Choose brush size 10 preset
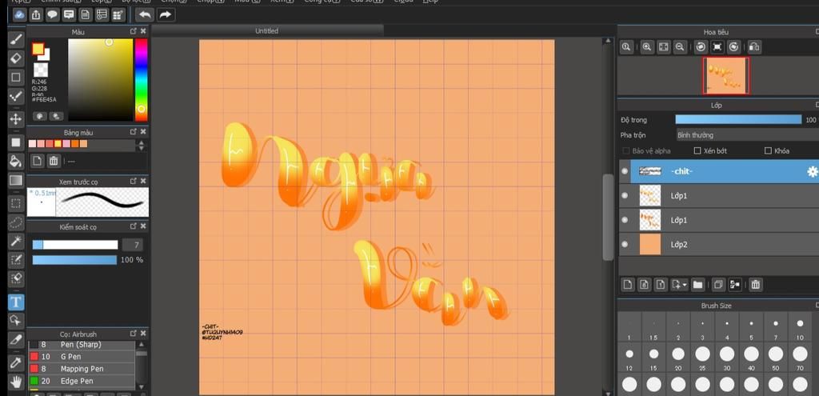Viewport: 819px width, 396px height. click(800, 328)
